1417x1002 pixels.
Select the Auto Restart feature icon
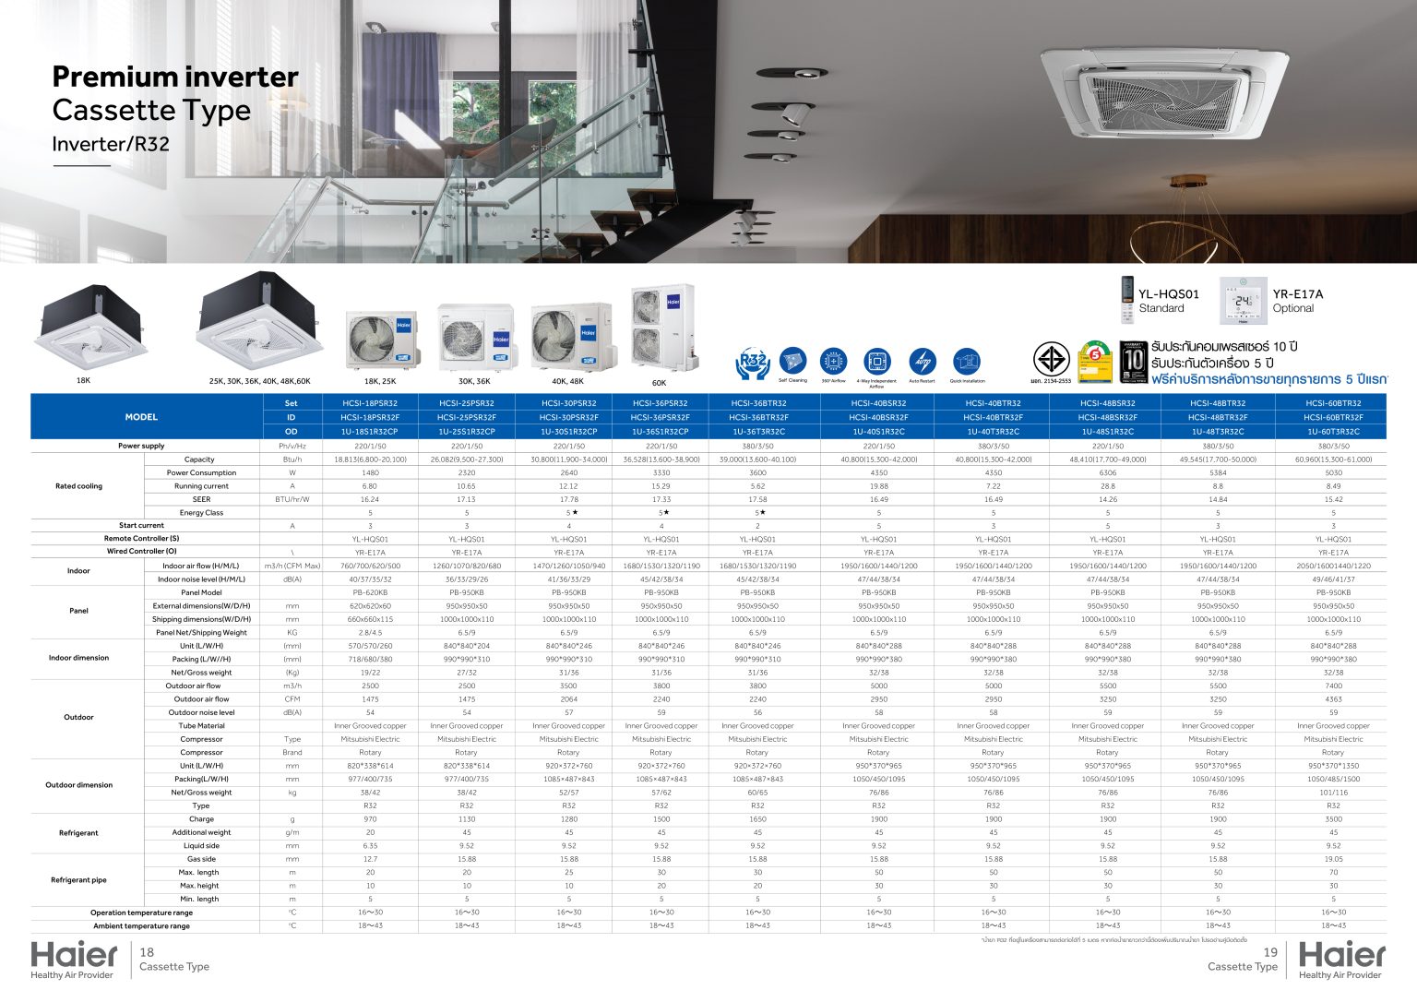[x=923, y=360]
